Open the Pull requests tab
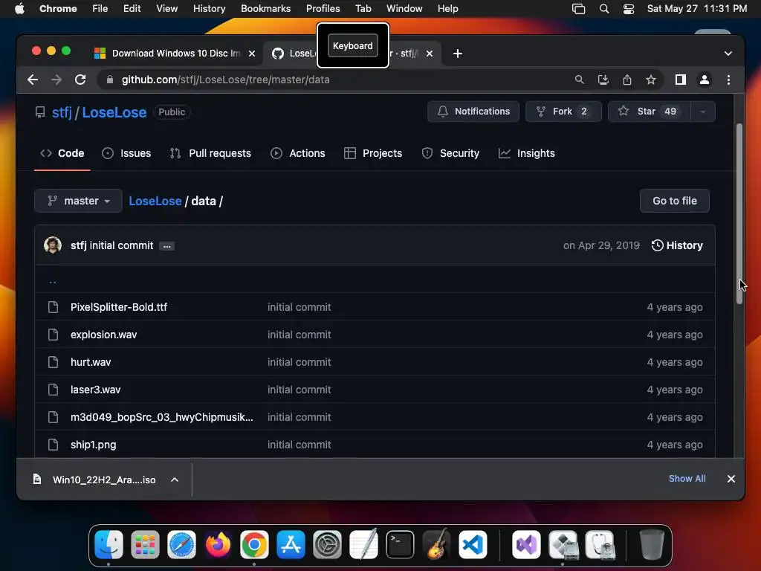The image size is (761, 571). 210,153
